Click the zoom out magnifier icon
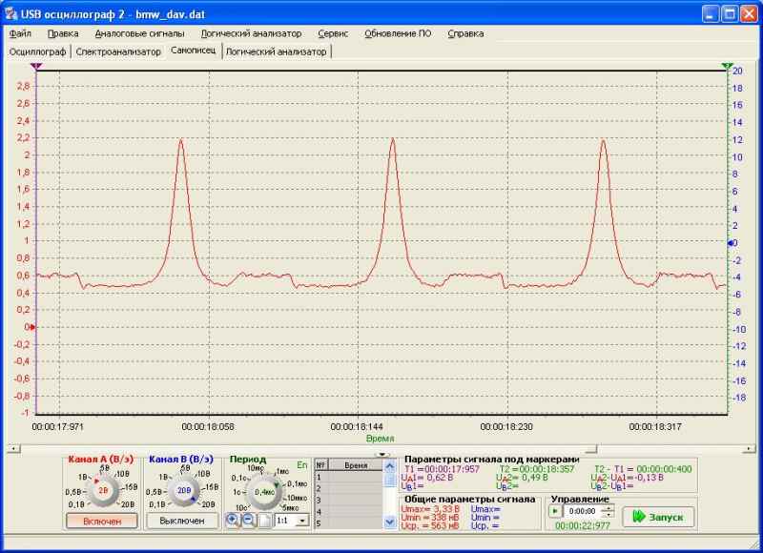The image size is (763, 553). click(x=248, y=521)
